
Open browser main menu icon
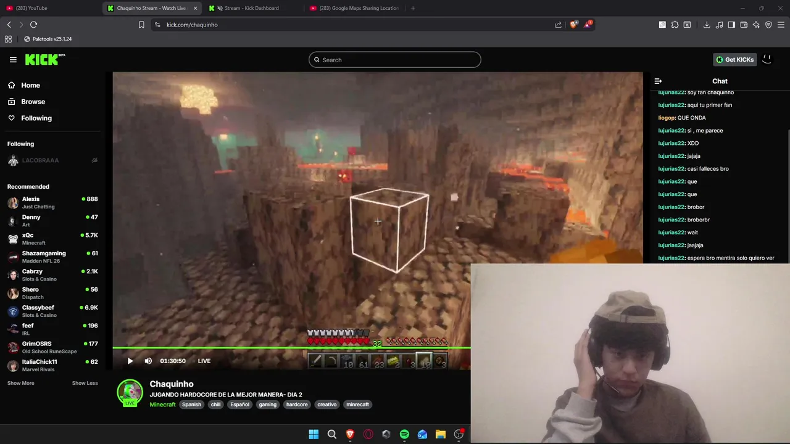coord(781,25)
